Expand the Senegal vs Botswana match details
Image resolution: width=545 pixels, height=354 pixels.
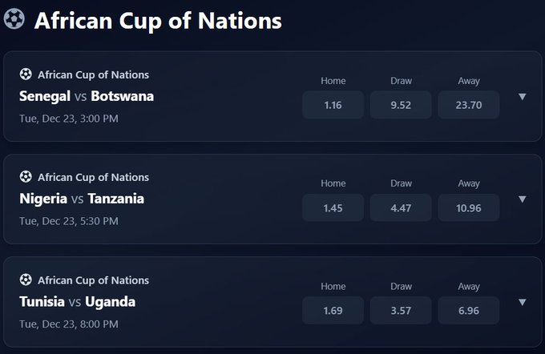tap(523, 97)
